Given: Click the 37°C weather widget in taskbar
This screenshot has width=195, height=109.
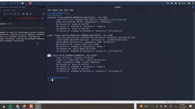Looking at the screenshot, I should 144,106.
